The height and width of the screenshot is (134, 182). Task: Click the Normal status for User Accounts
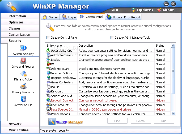(160, 105)
